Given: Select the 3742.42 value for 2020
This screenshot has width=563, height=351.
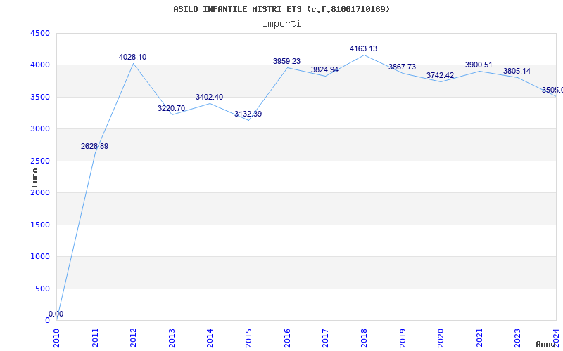Looking at the screenshot, I should (x=440, y=75).
